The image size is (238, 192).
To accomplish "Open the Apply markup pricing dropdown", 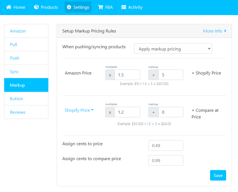I will pyautogui.click(x=173, y=49).
